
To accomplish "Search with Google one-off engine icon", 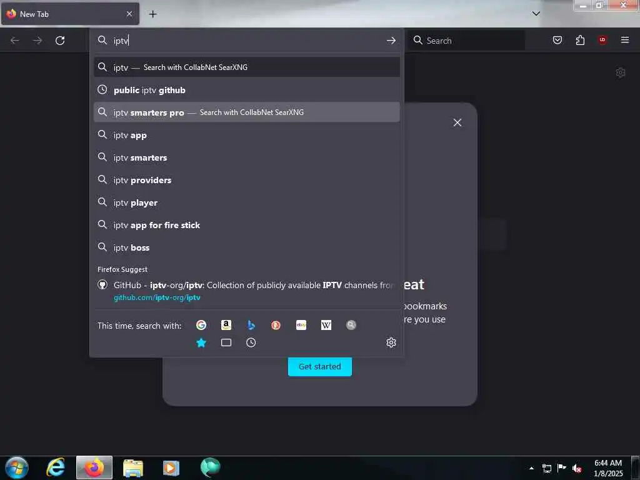I will point(201,325).
